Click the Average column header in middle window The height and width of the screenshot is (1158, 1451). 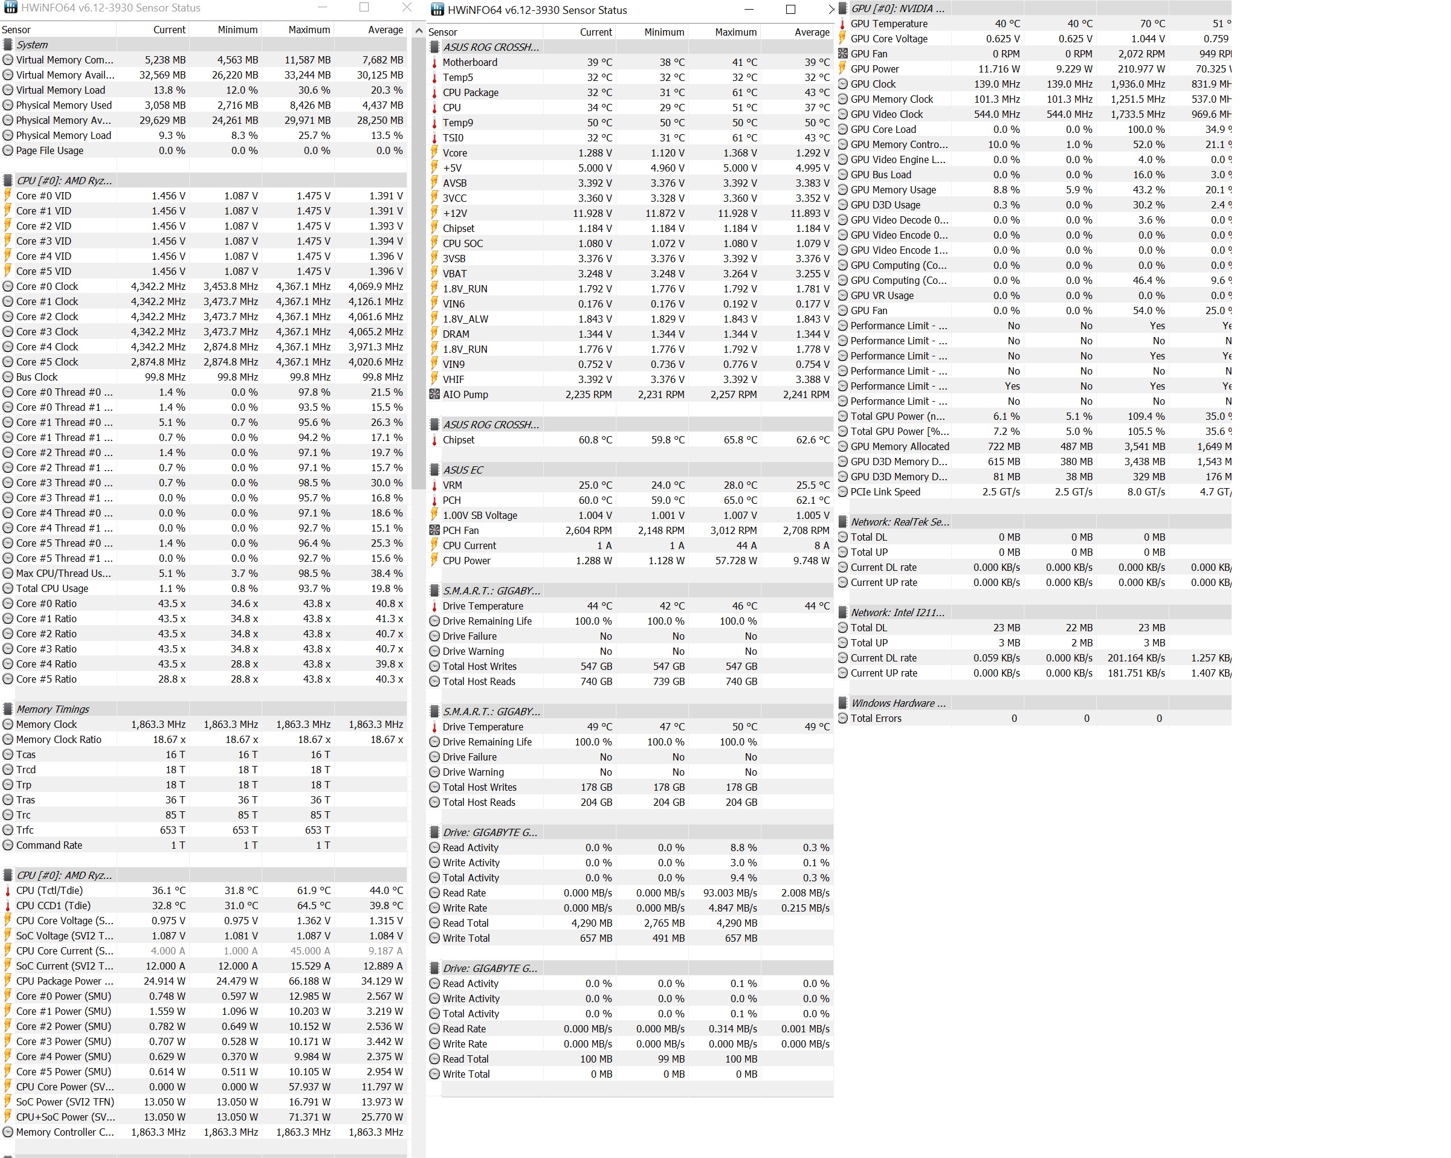812,31
